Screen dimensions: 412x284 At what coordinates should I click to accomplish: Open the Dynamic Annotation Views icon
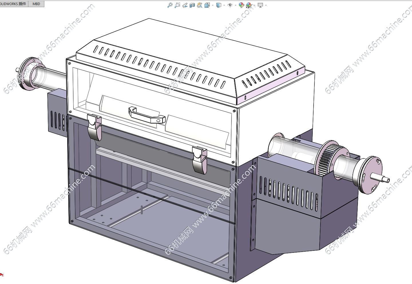[x=200, y=5]
